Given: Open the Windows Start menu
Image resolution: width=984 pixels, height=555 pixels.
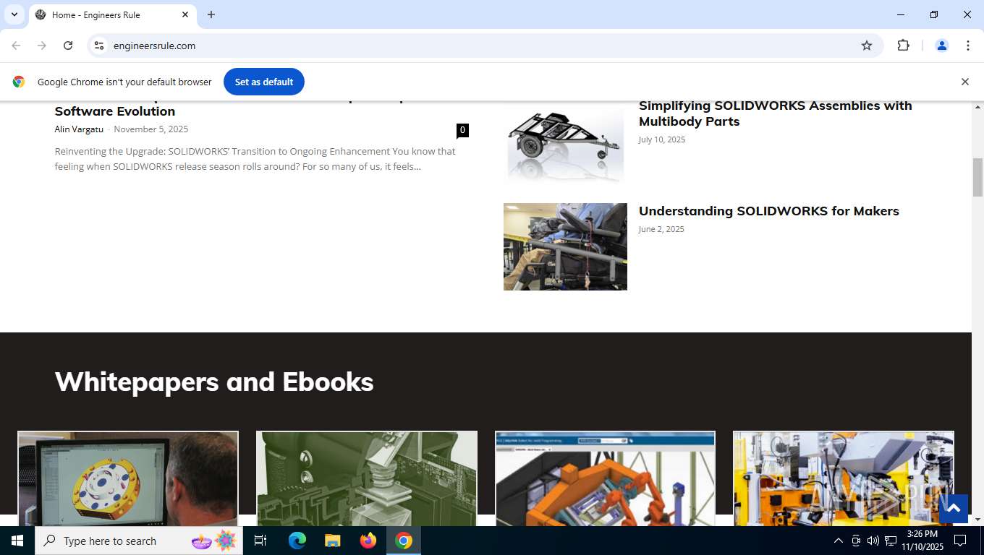Looking at the screenshot, I should [17, 541].
